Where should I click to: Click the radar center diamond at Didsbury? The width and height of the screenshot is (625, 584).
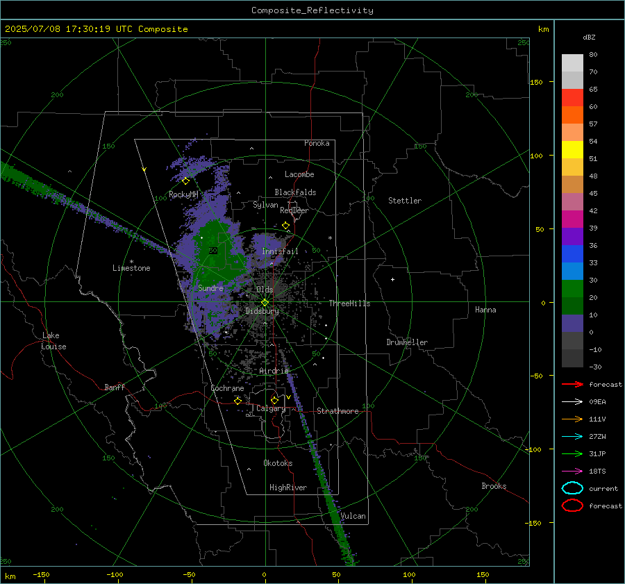click(265, 303)
